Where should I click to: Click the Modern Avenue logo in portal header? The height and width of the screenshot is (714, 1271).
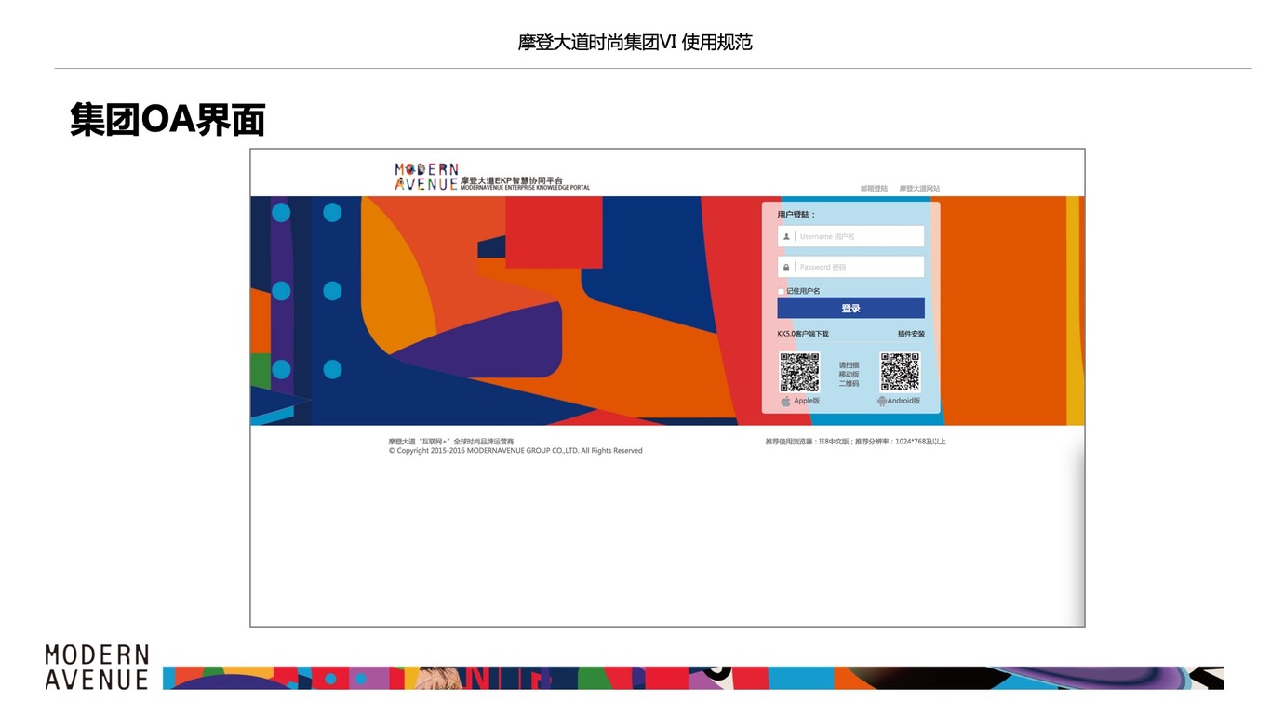[x=426, y=177]
